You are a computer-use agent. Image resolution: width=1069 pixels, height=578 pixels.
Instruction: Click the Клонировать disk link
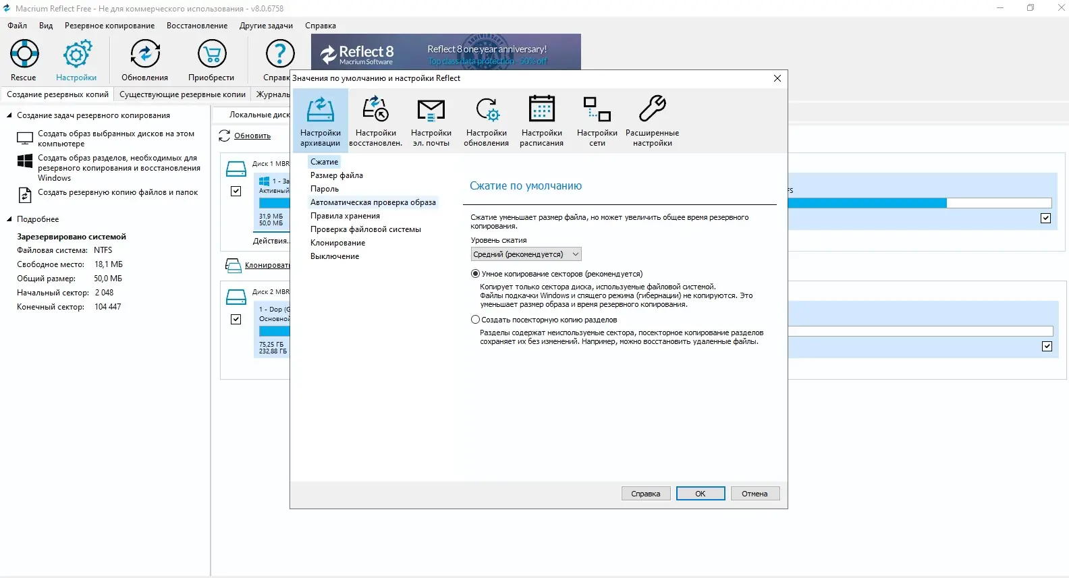[x=267, y=266]
